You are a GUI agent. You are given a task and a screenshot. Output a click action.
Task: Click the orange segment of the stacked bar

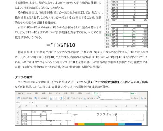click(111, 124)
